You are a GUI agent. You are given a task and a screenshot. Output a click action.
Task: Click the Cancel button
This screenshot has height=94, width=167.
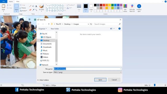click(x=114, y=80)
